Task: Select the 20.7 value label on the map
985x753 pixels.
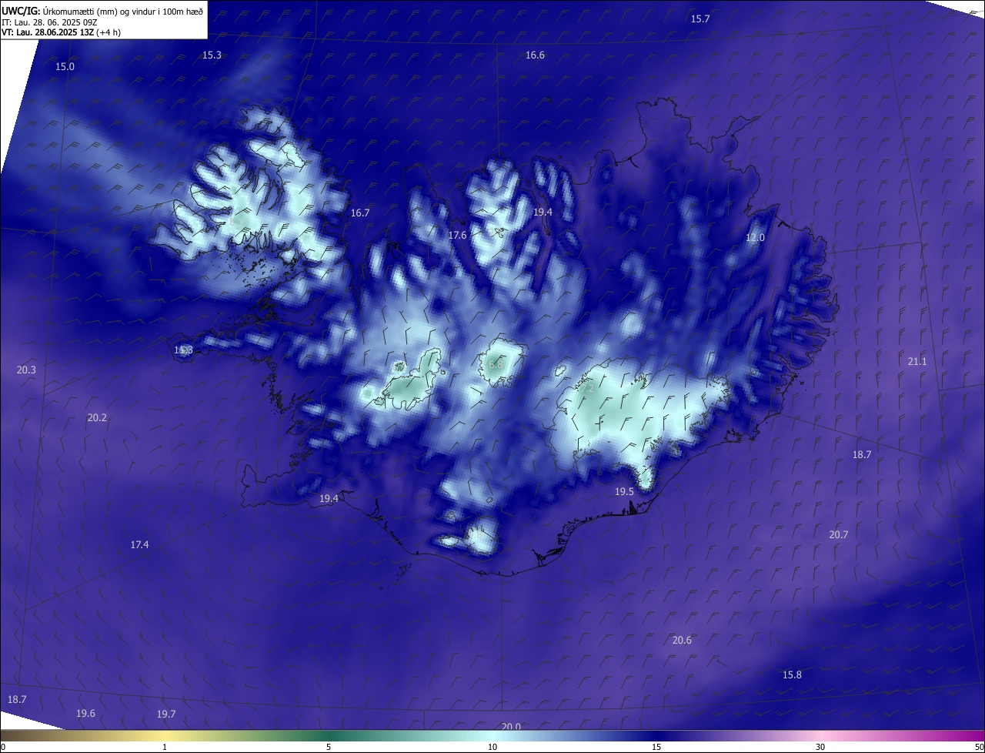Action: [838, 535]
